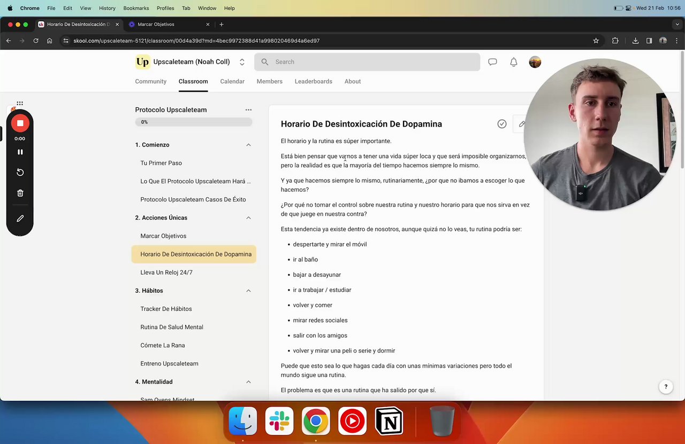Pause the screen recording
This screenshot has height=444, width=685.
[x=20, y=152]
